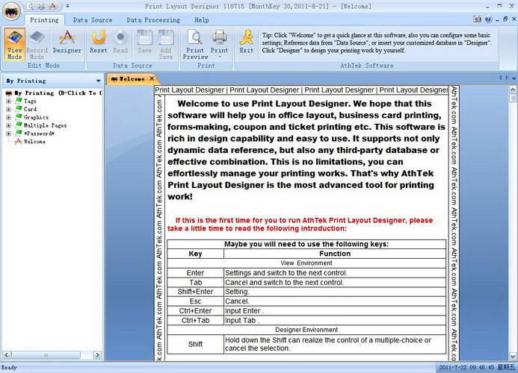Click the green folder icon beside Graphics
This screenshot has width=518, height=373.
coord(19,116)
